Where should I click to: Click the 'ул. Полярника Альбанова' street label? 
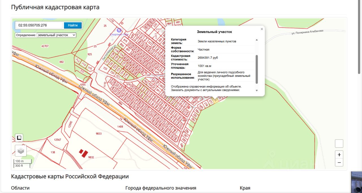pos(307,32)
